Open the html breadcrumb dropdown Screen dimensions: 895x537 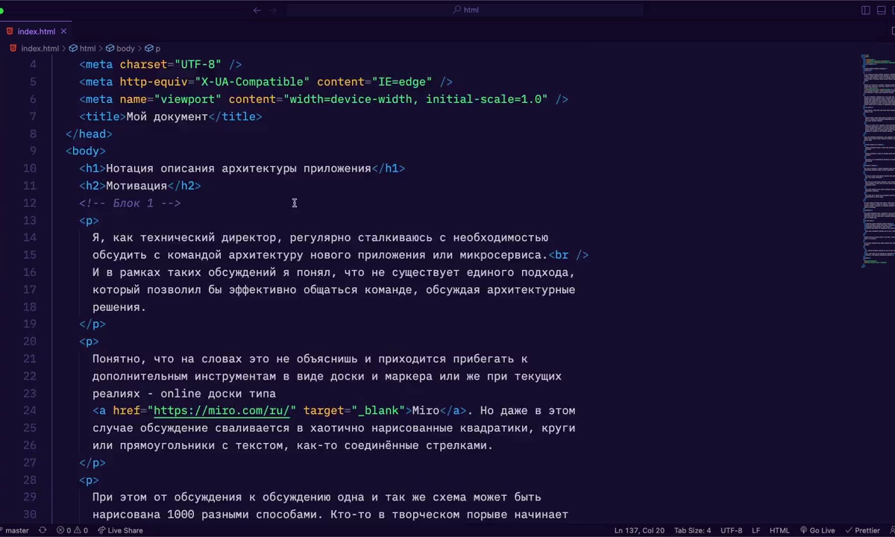(x=87, y=48)
